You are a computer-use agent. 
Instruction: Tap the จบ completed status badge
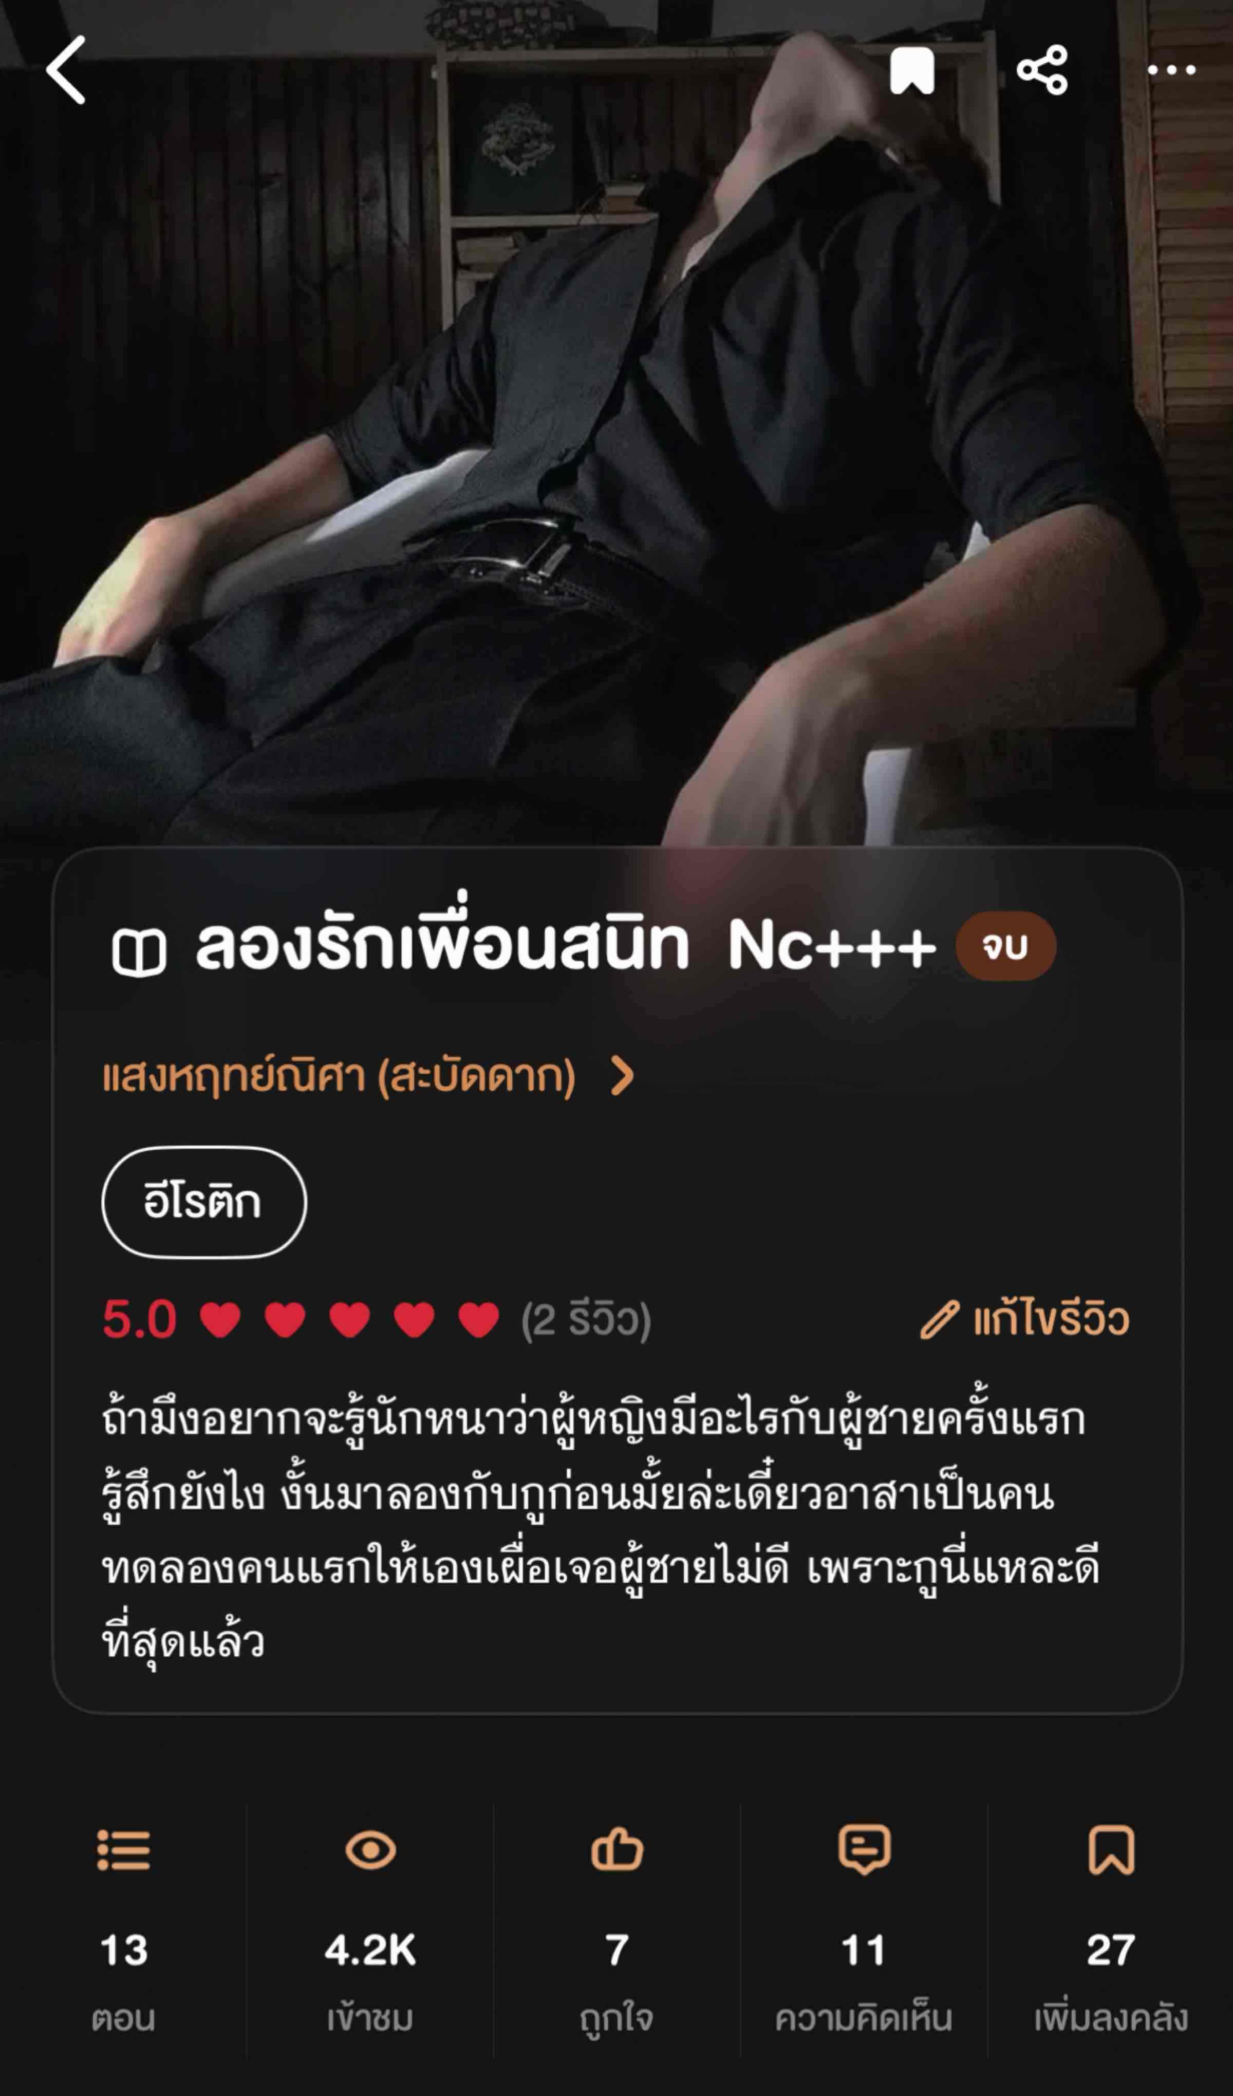1006,946
